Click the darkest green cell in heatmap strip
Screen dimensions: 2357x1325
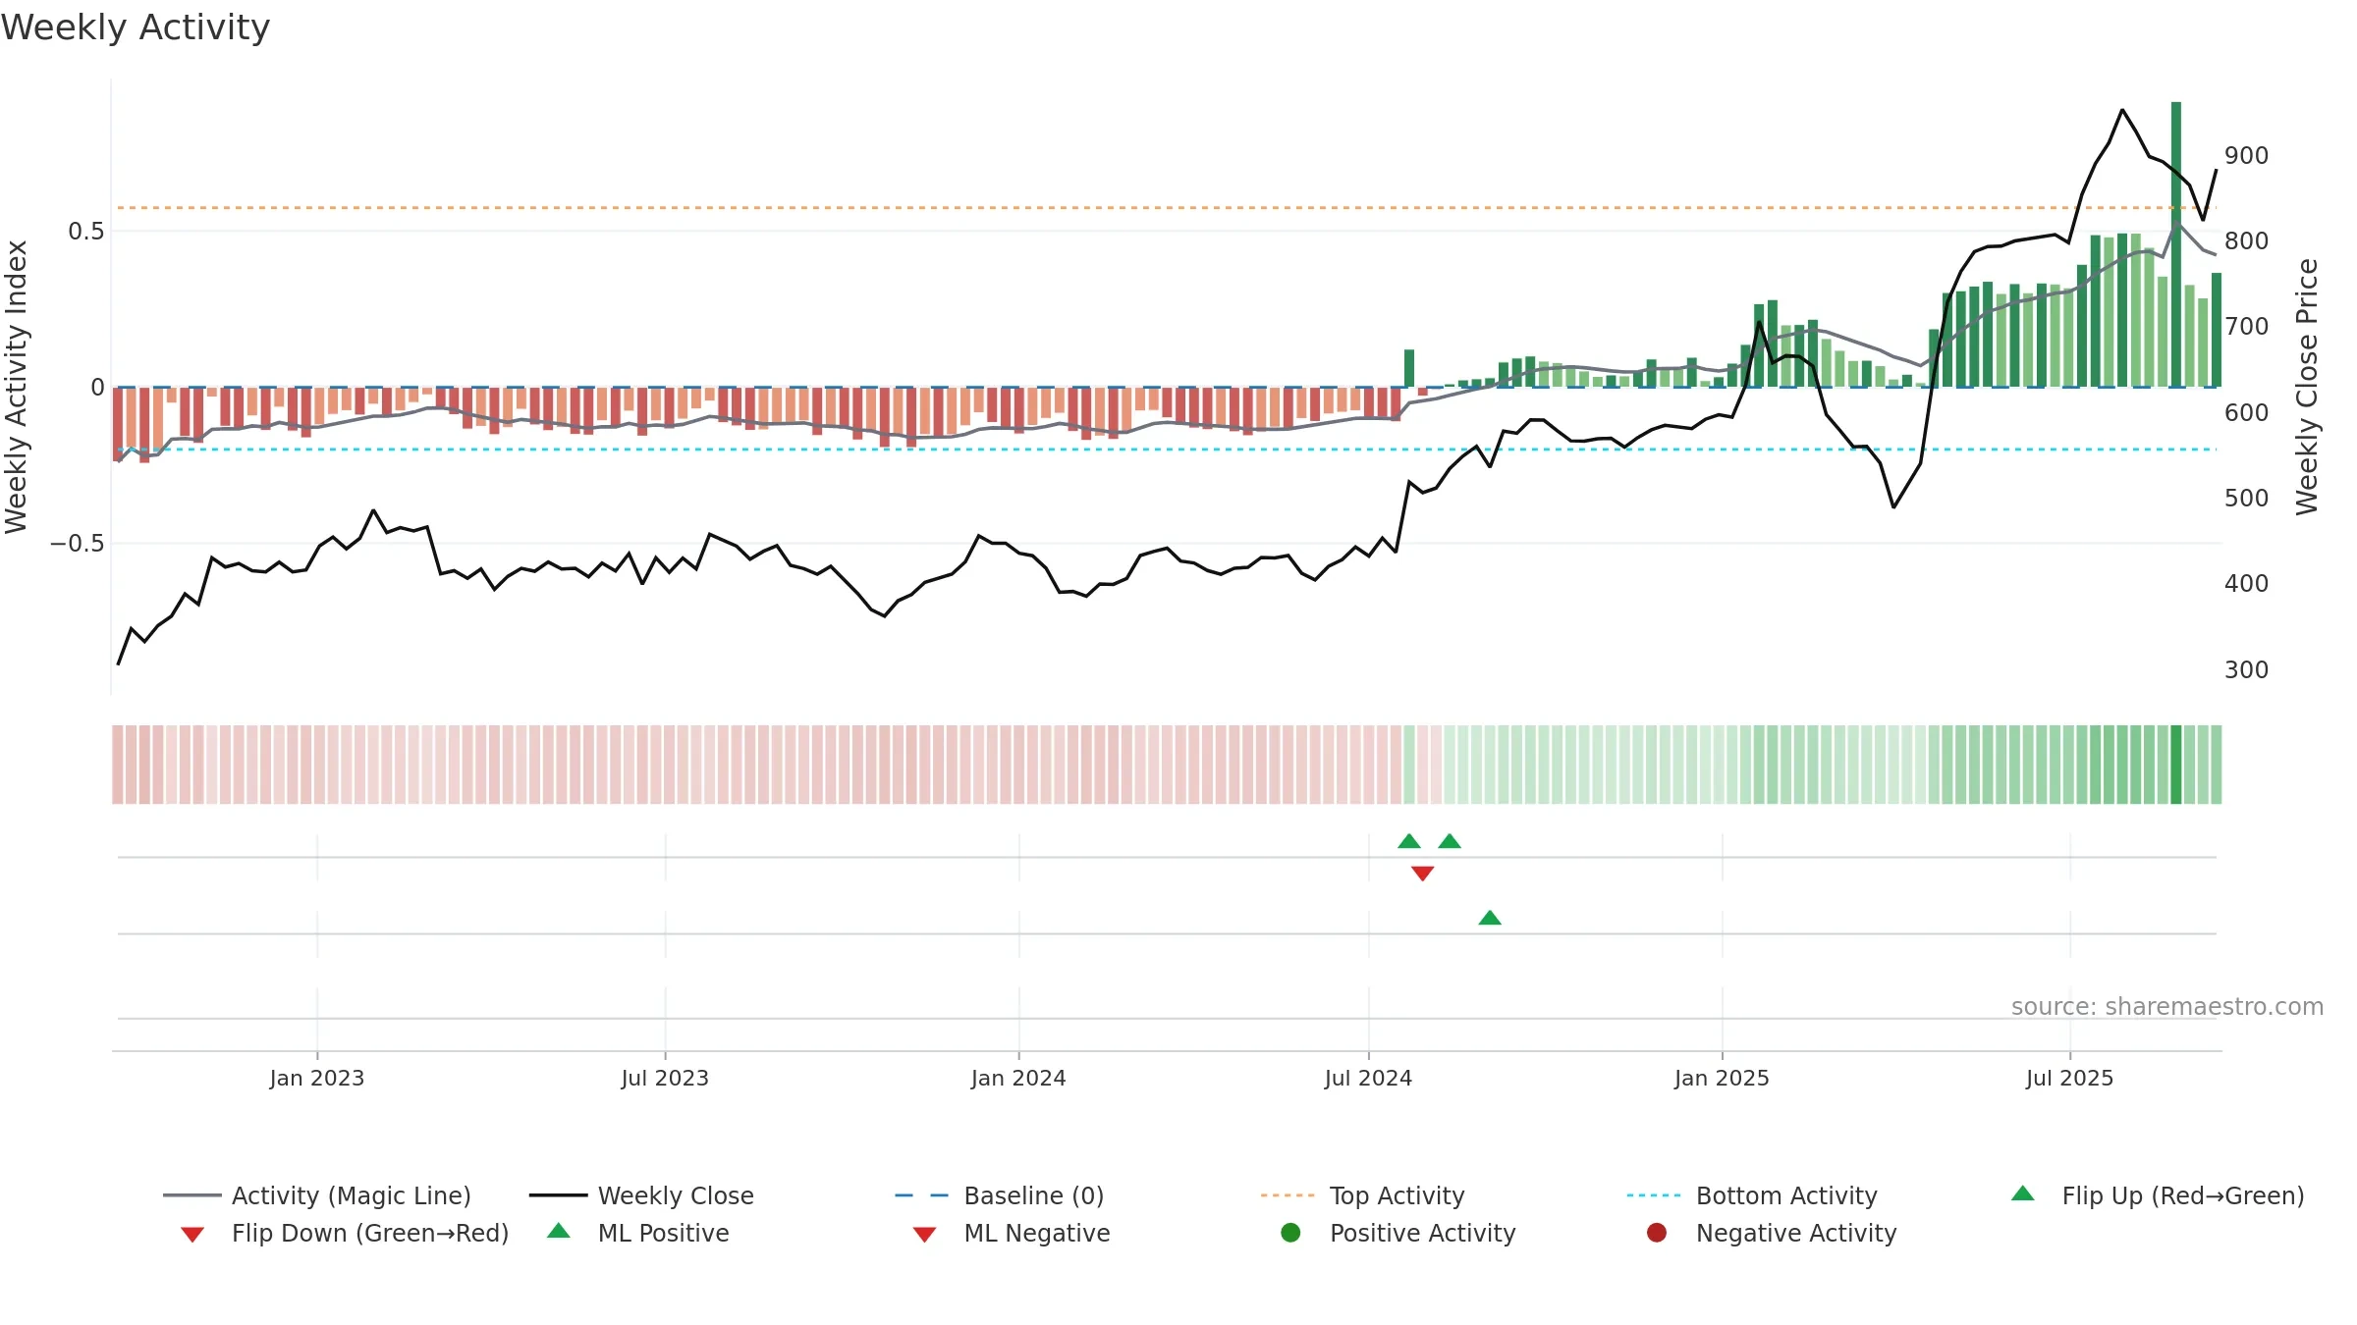click(2176, 765)
